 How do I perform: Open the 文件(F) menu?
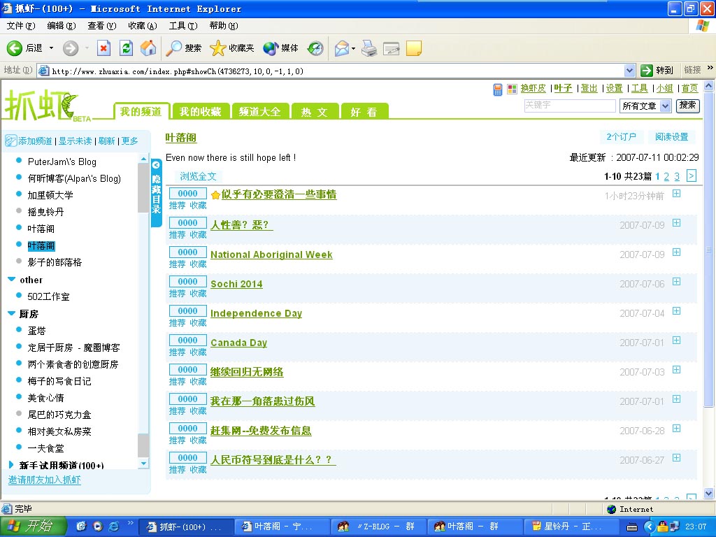pyautogui.click(x=20, y=26)
